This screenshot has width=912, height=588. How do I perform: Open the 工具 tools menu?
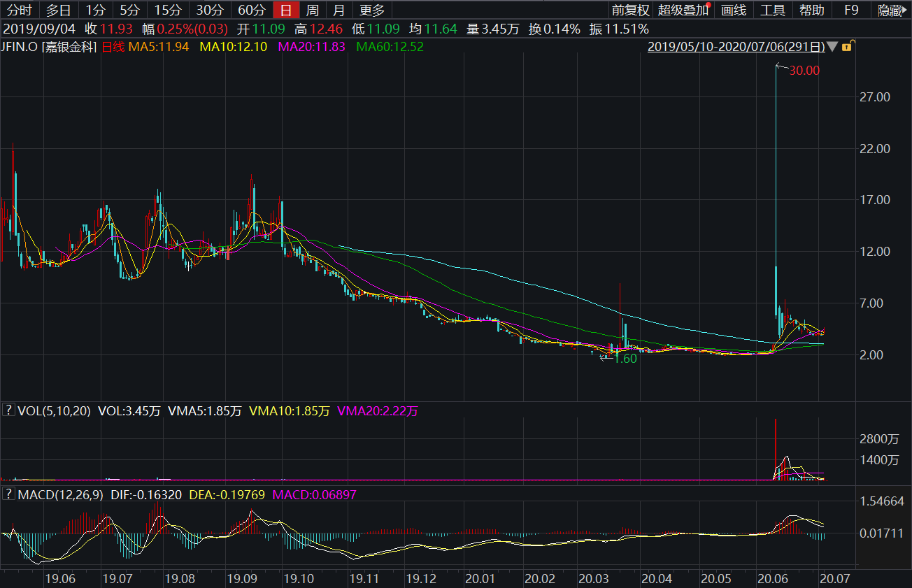point(773,10)
